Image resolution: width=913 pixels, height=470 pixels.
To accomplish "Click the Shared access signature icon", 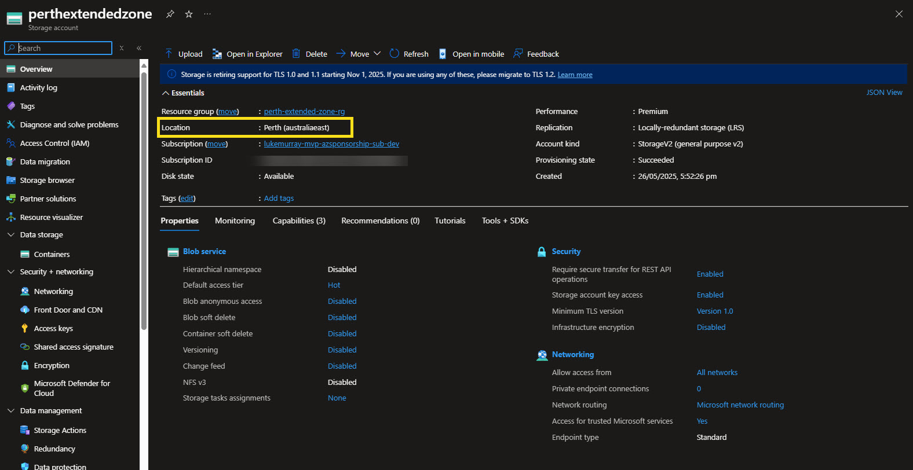I will 24,347.
